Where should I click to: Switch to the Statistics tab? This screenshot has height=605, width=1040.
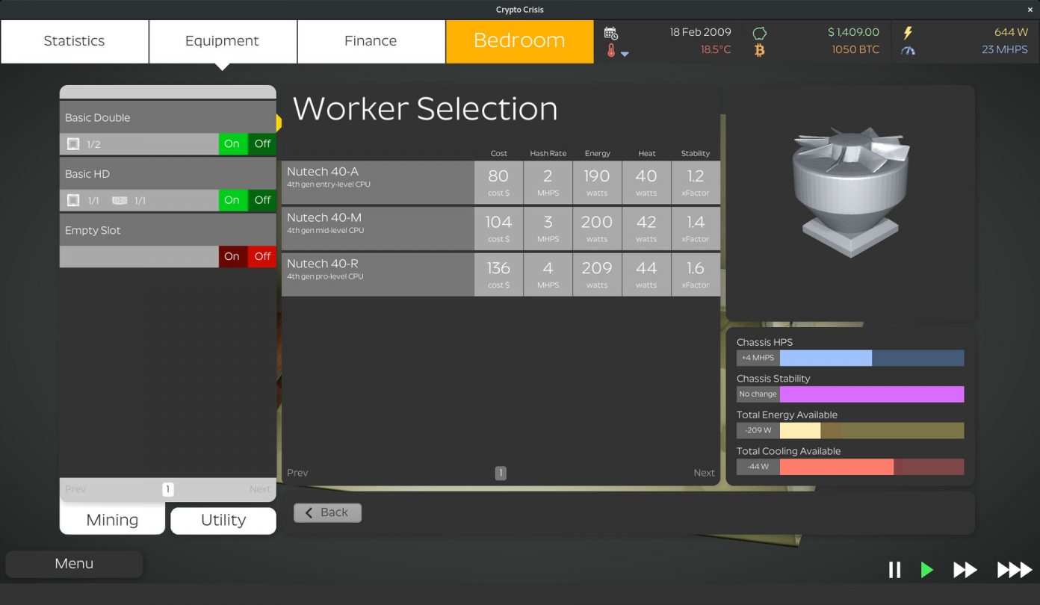pyautogui.click(x=74, y=41)
